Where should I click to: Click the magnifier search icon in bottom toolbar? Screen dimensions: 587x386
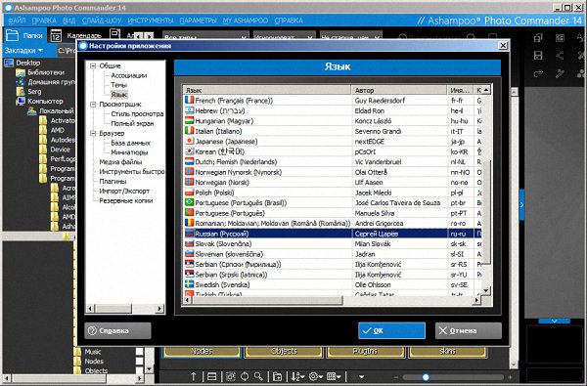(258, 376)
